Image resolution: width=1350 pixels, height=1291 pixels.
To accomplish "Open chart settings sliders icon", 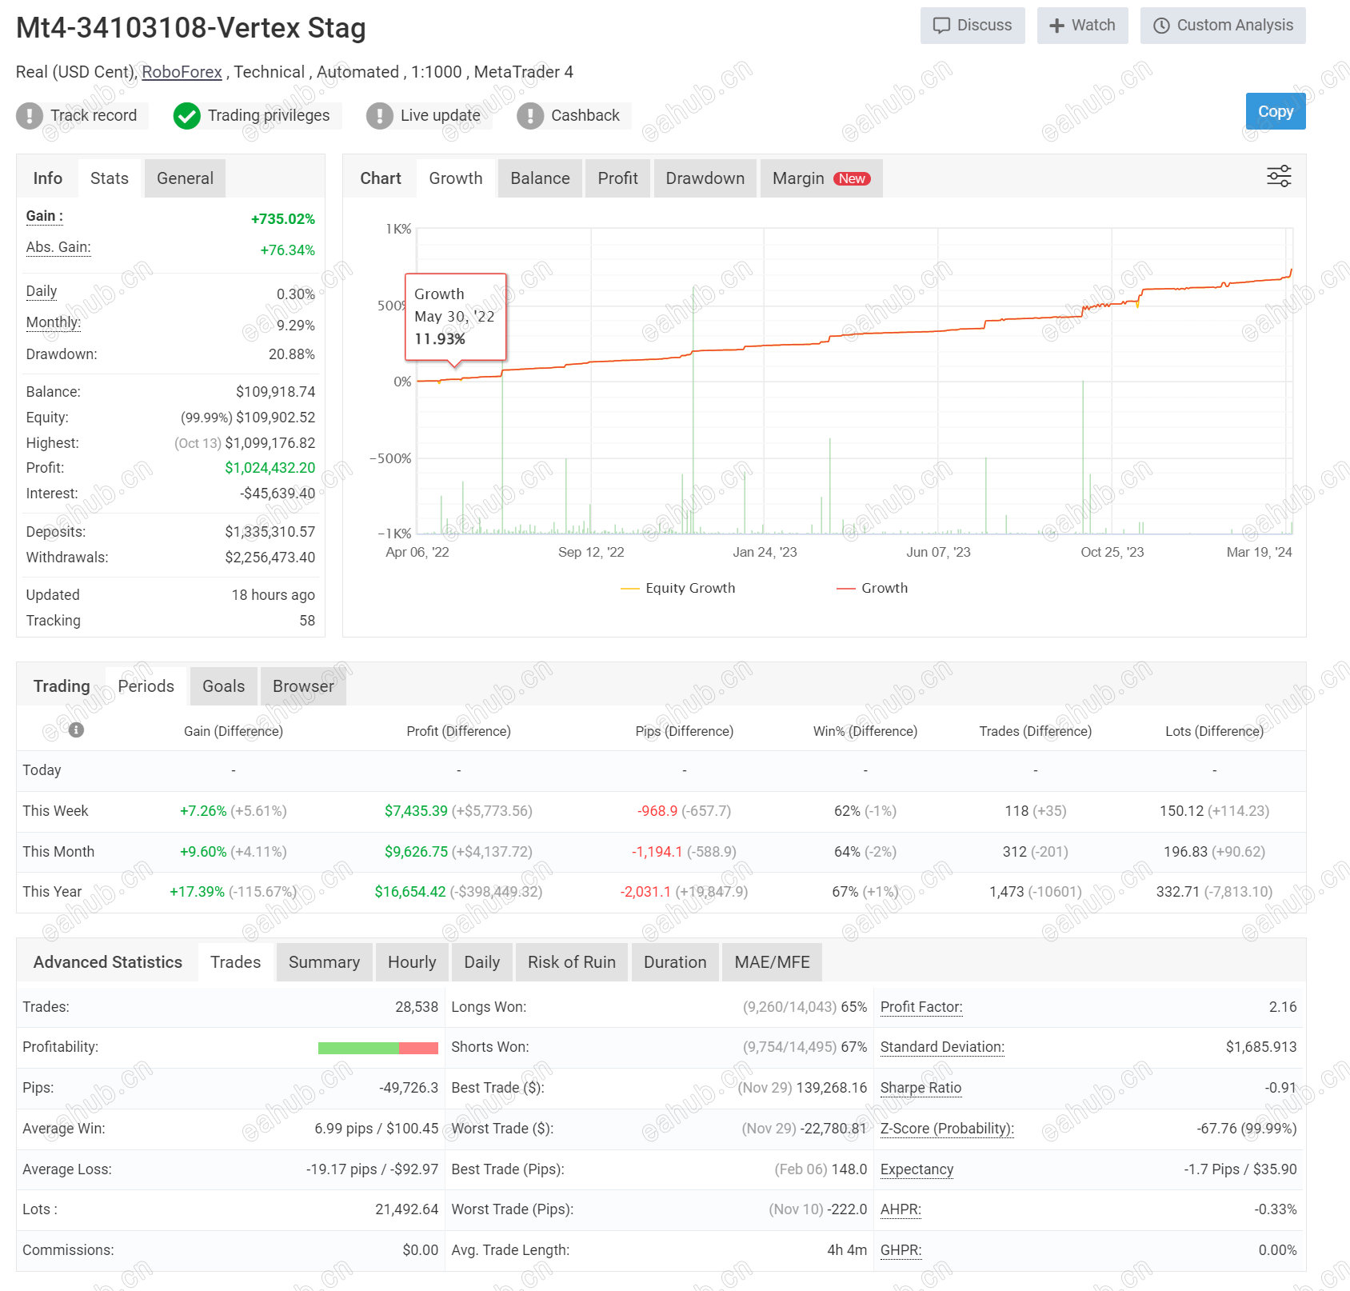I will (1279, 176).
